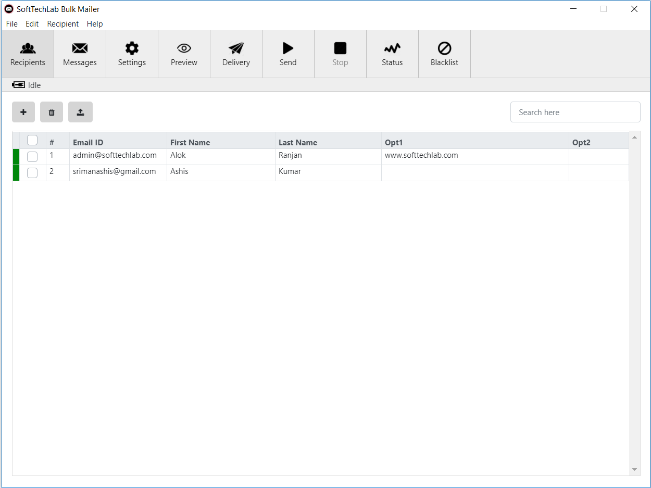This screenshot has height=488, width=651.
Task: Click the scrollbar up arrow
Action: [x=634, y=137]
